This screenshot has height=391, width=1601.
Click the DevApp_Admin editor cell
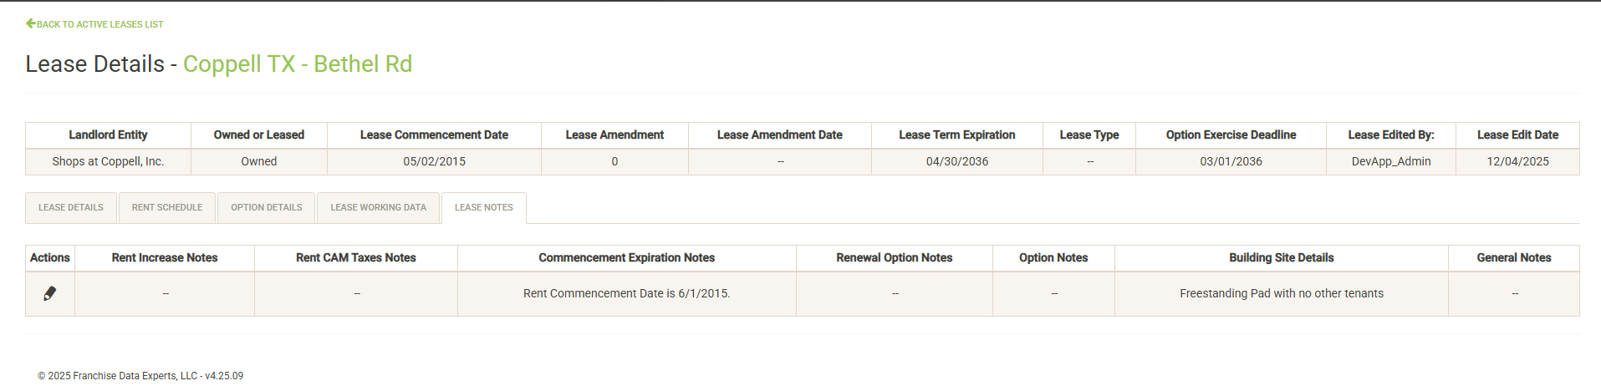tap(1390, 161)
